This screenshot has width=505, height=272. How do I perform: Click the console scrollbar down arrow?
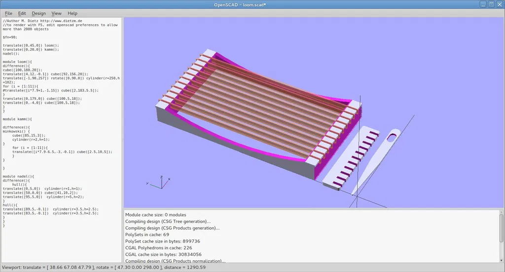502,260
